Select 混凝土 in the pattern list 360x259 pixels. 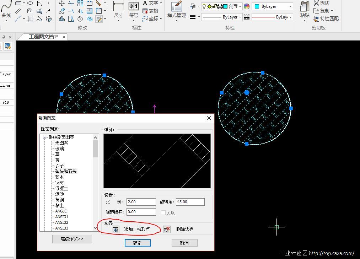click(61, 188)
